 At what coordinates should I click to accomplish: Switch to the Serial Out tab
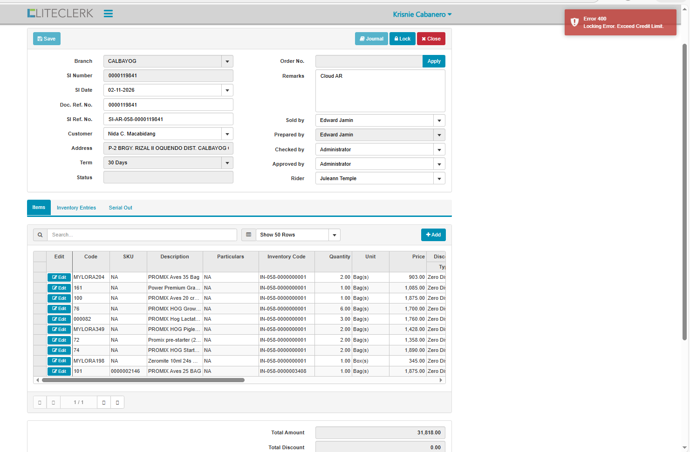click(120, 208)
